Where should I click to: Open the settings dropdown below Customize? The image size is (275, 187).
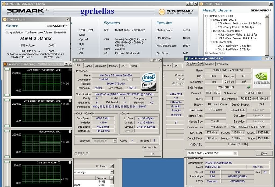pyautogui.click(x=112, y=172)
